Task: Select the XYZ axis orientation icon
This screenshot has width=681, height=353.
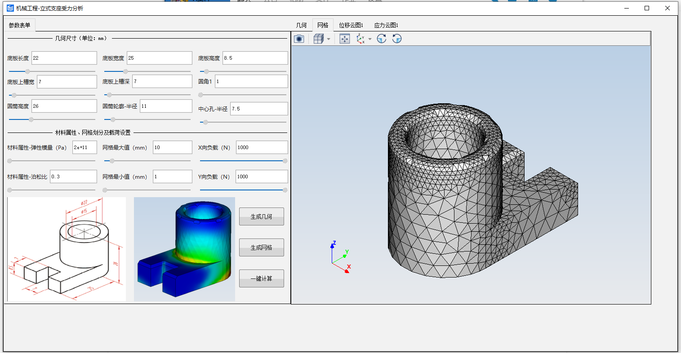Action: [x=361, y=39]
